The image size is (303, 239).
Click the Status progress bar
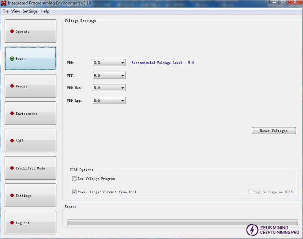(x=182, y=223)
